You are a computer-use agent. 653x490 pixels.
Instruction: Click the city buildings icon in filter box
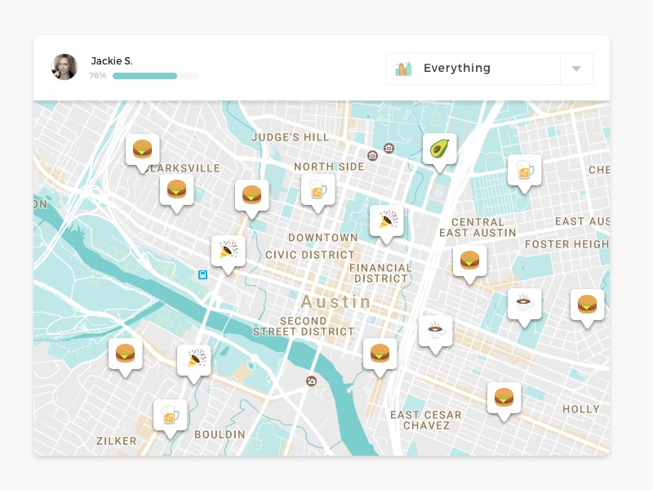click(403, 69)
